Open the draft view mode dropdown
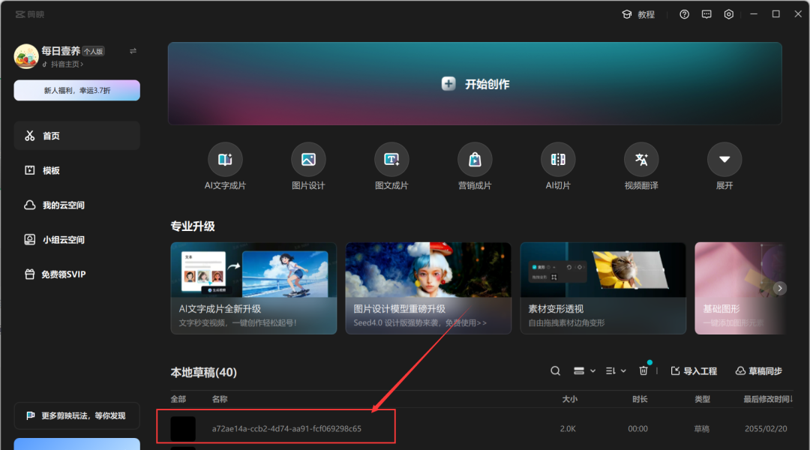810x450 pixels. 583,370
